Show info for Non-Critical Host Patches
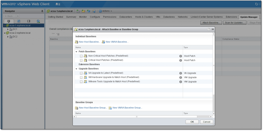Image resolution: width=263 pixels, height=131 pixels. coord(181,56)
